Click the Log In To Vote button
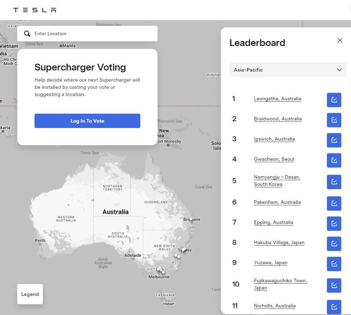This screenshot has width=351, height=315. pos(87,121)
